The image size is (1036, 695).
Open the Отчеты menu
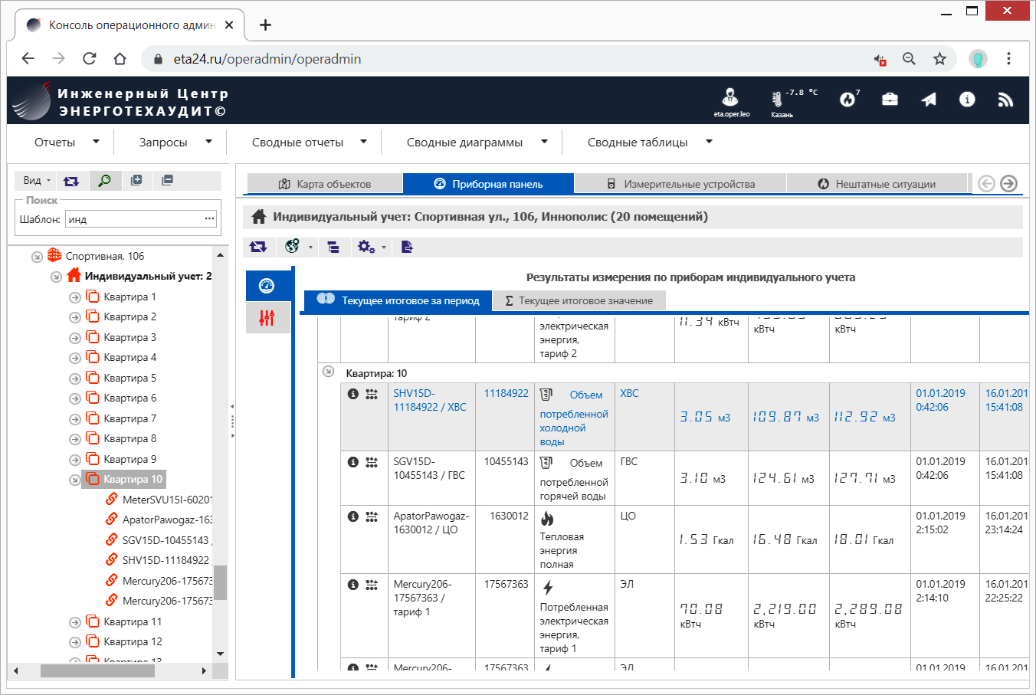pyautogui.click(x=67, y=142)
